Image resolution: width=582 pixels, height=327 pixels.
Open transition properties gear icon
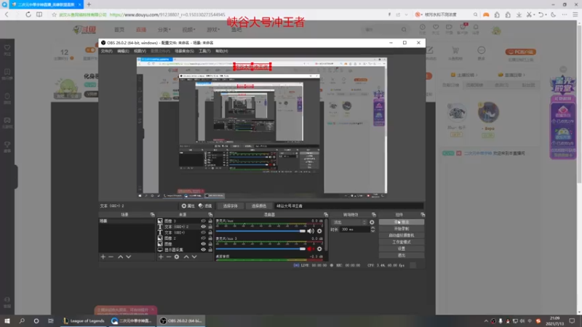pos(372,222)
